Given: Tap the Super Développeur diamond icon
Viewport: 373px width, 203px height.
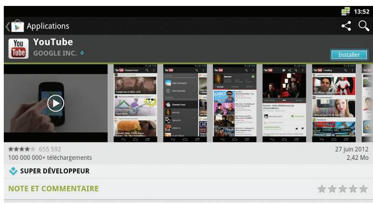Looking at the screenshot, I should pyautogui.click(x=13, y=171).
